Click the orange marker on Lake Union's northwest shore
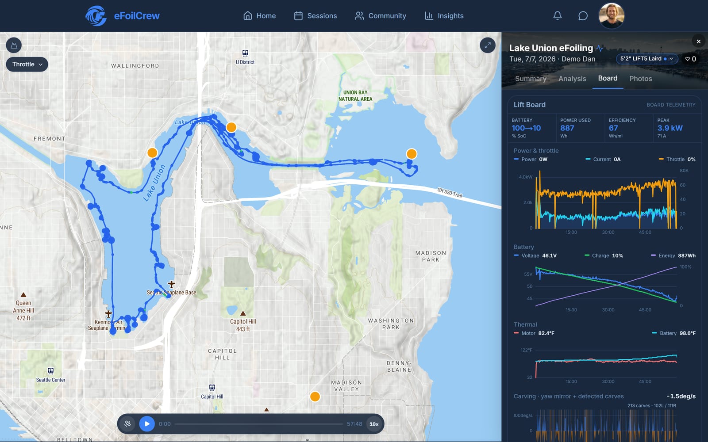Image resolution: width=708 pixels, height=442 pixels. 152,153
